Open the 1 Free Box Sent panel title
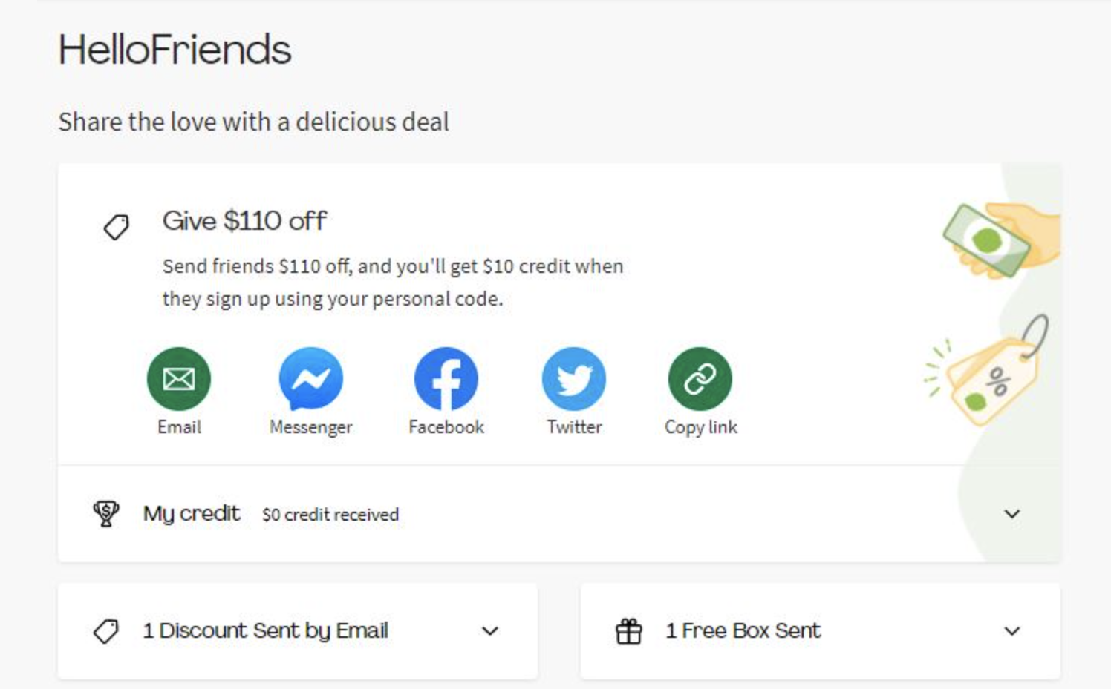Viewport: 1111px width, 689px height. pos(743,631)
